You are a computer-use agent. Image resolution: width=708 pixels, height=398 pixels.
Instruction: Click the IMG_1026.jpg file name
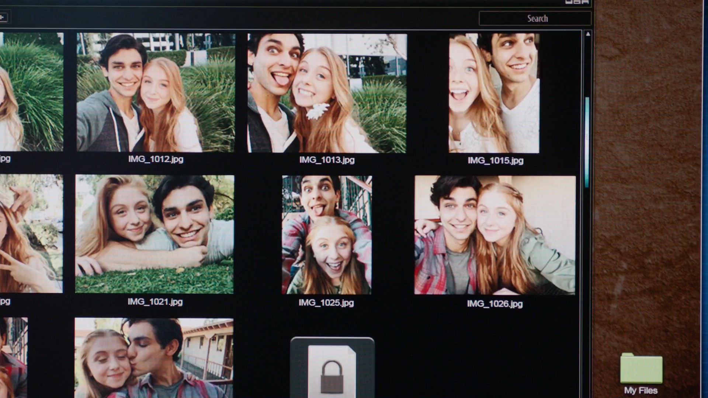pos(494,304)
